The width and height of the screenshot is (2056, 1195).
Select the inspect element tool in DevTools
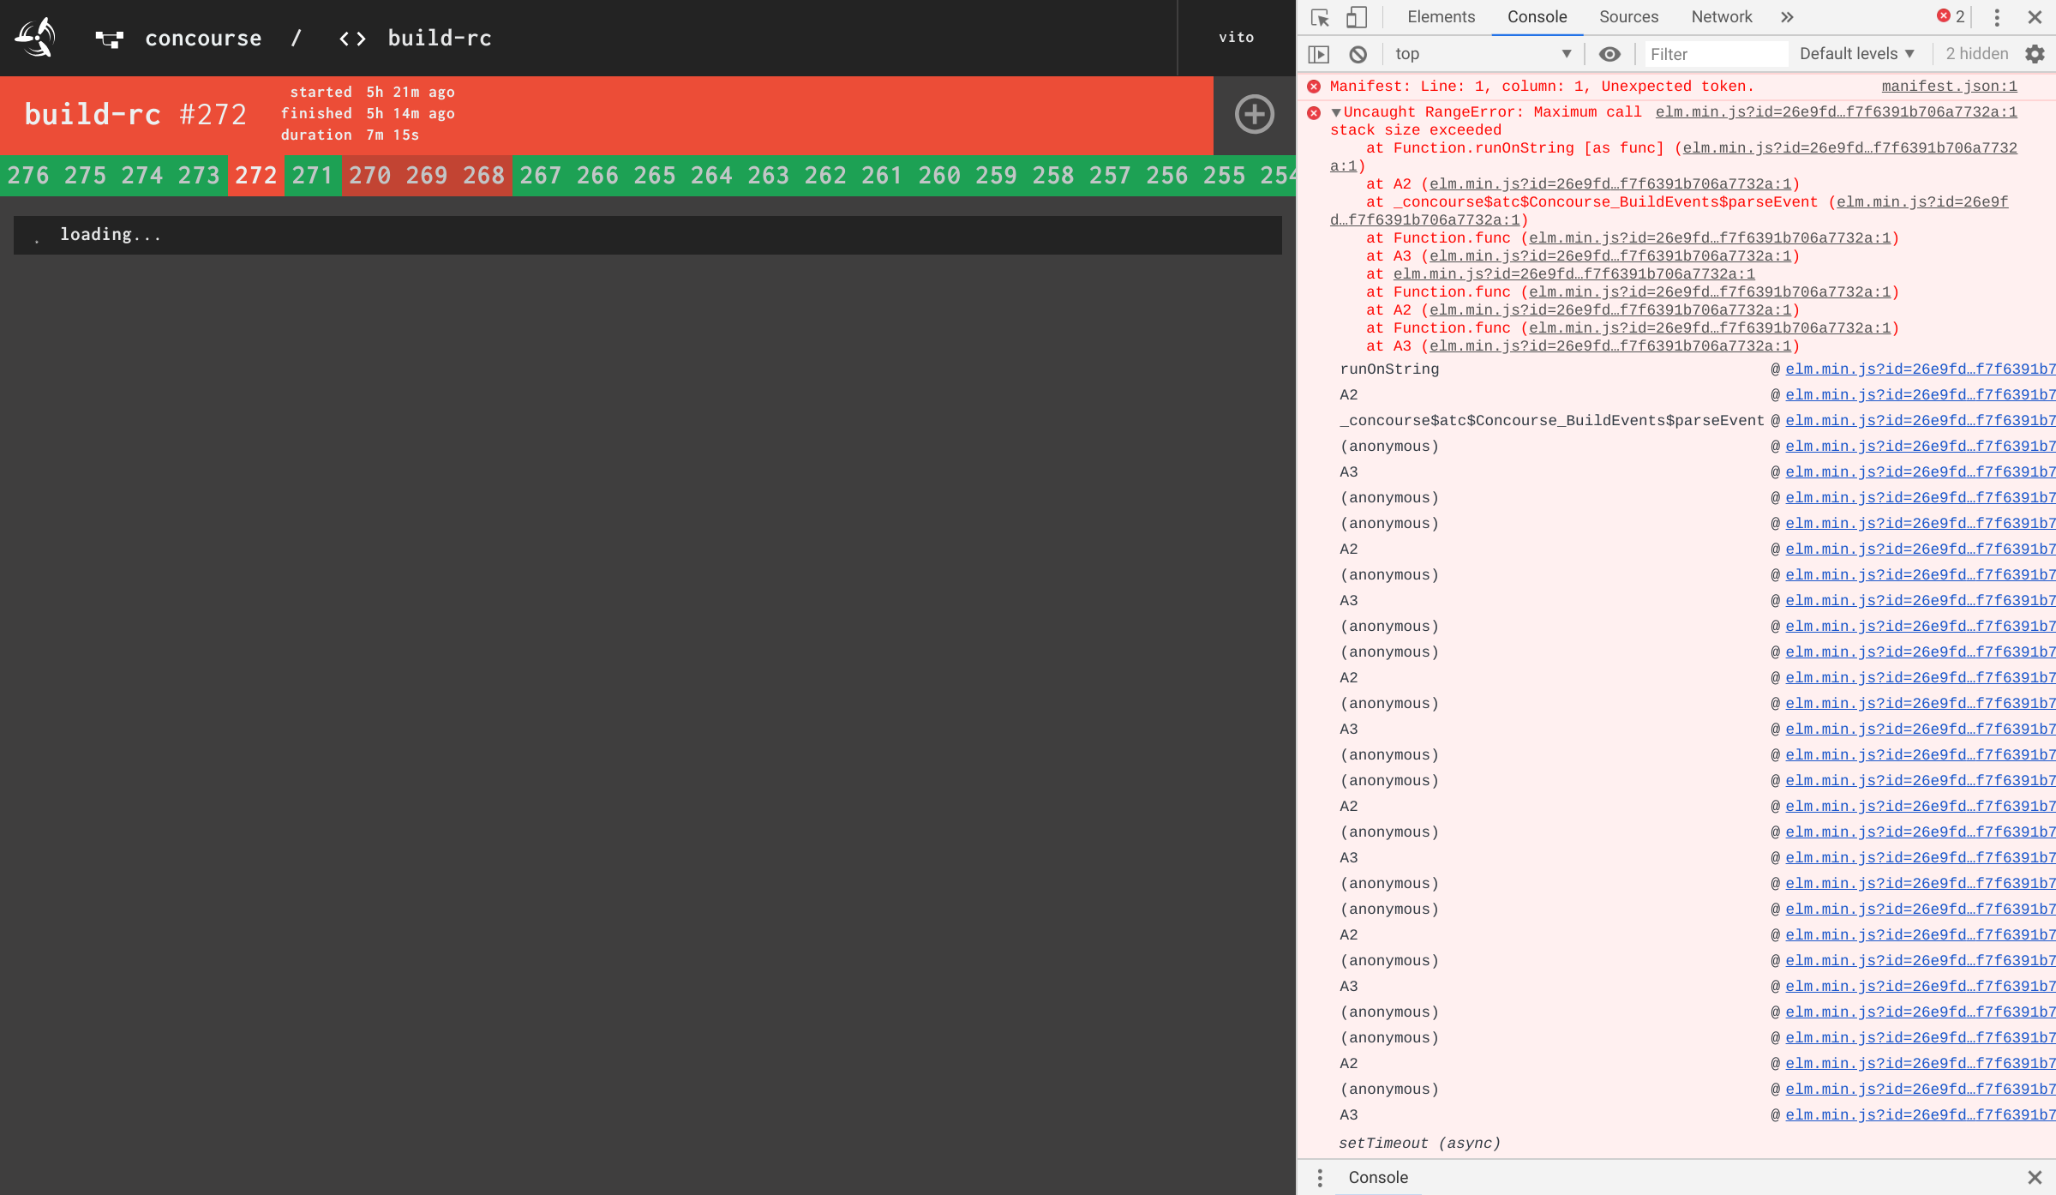1320,16
